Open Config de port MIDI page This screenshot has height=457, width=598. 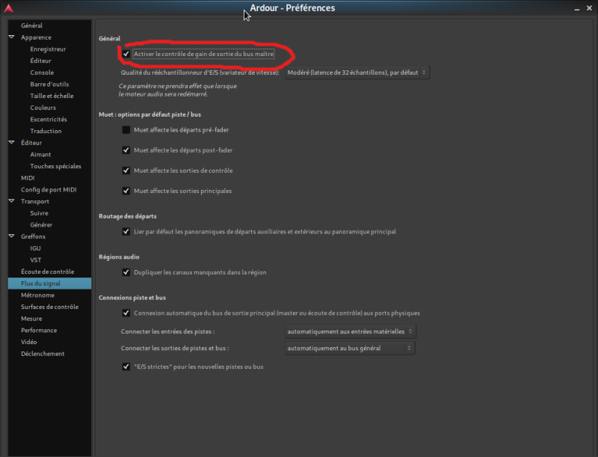click(x=49, y=189)
